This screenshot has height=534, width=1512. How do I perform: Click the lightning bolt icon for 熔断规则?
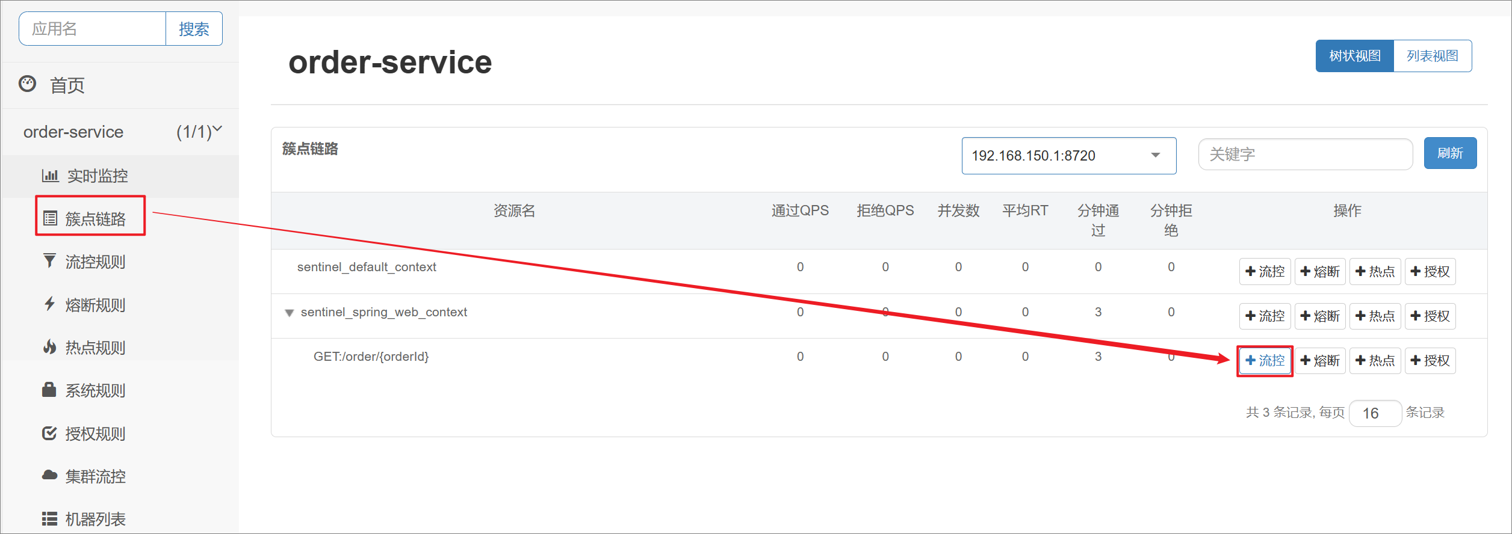coord(49,304)
